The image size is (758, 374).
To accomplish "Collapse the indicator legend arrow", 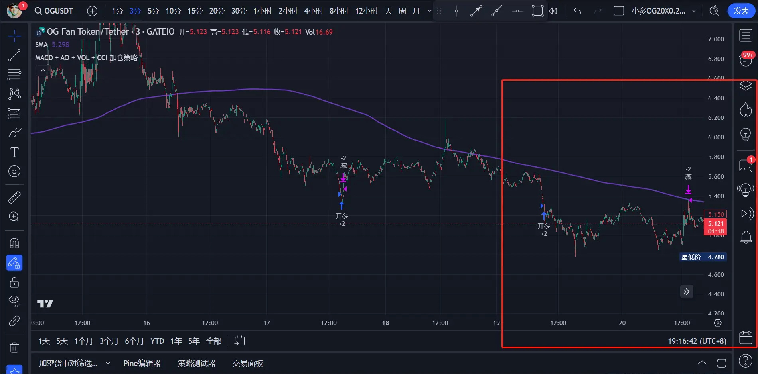I will 43,70.
